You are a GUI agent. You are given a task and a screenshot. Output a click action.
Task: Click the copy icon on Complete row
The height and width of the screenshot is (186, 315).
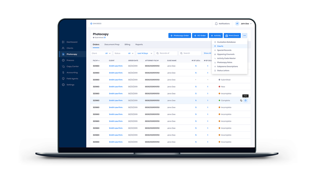point(241,101)
